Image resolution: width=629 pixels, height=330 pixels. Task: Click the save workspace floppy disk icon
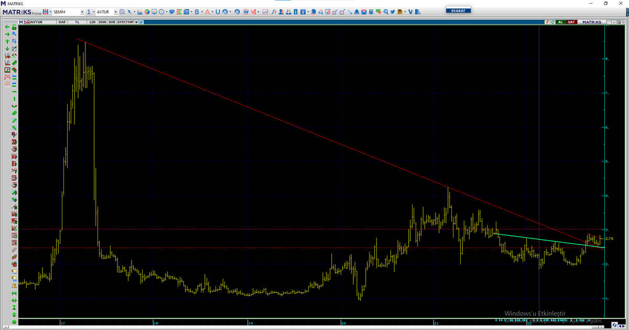tap(46, 12)
